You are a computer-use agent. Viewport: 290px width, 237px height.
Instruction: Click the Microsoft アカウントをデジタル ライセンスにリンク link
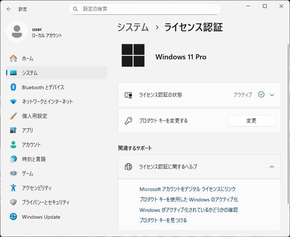(188, 189)
